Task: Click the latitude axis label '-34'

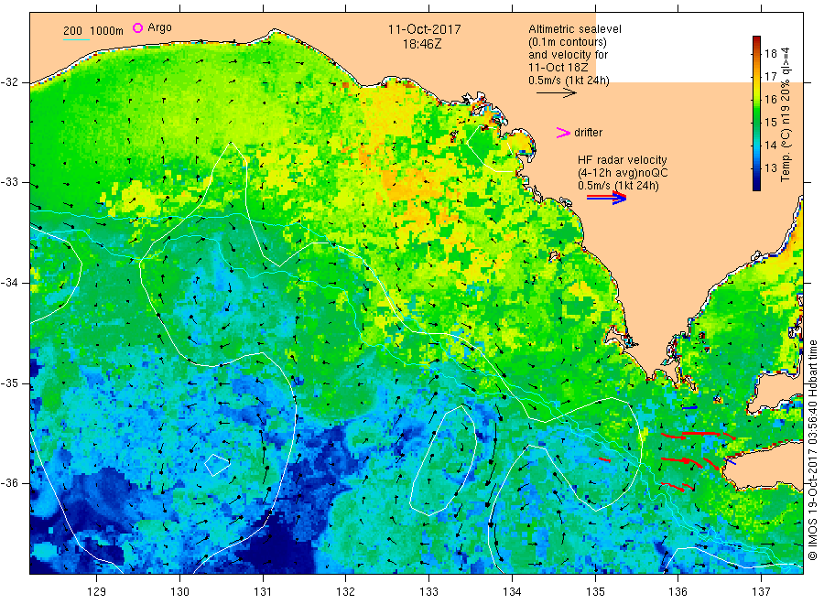Action: [9, 283]
